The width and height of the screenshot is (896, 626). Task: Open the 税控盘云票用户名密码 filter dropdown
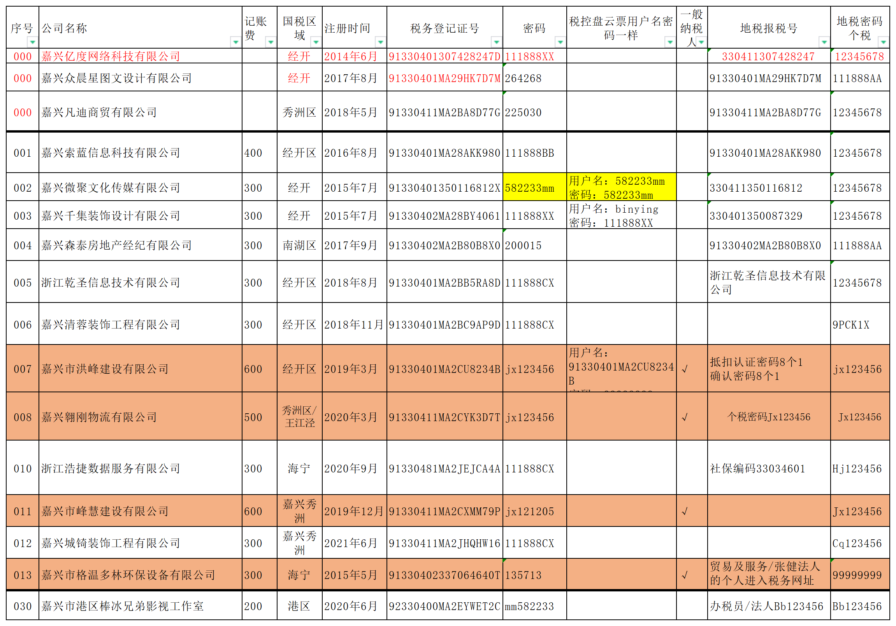tap(669, 42)
